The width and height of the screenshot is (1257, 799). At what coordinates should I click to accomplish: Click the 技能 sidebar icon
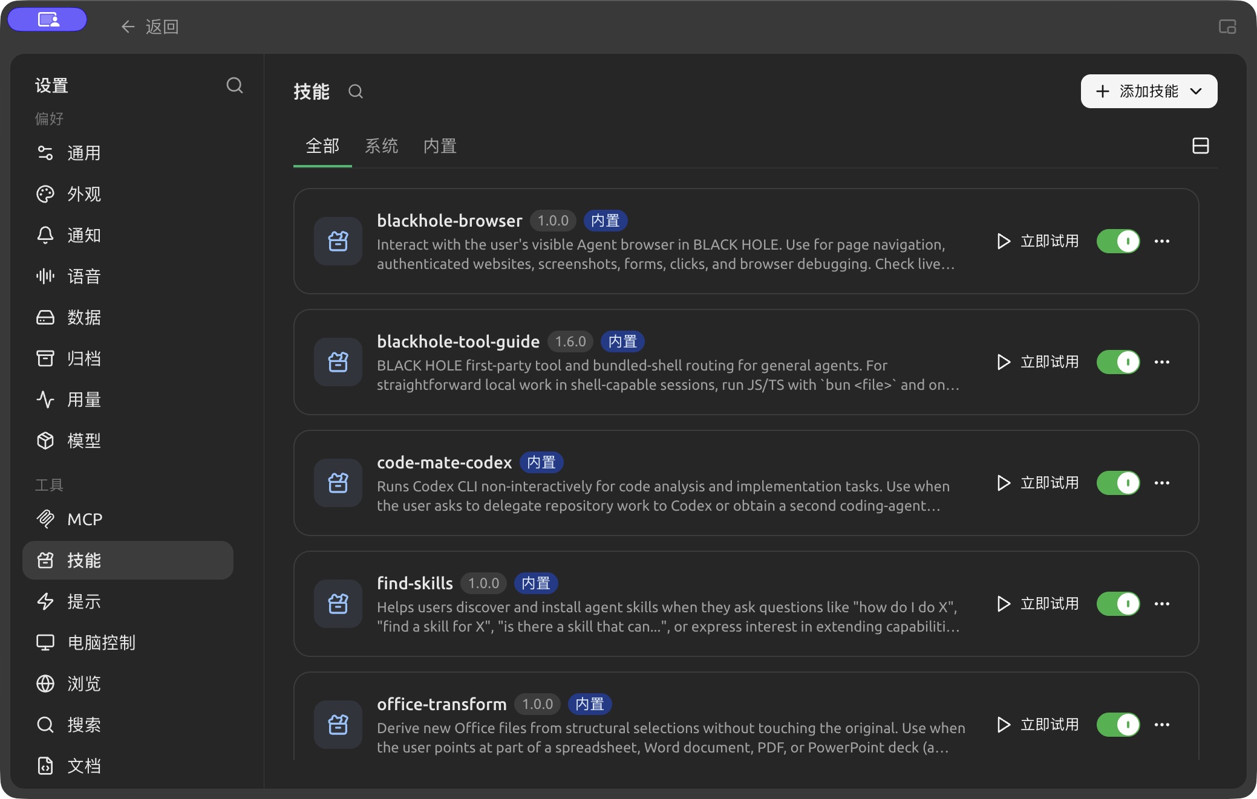point(45,560)
